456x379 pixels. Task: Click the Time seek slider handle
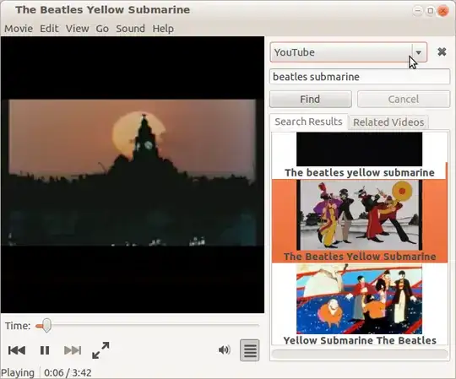click(x=46, y=326)
